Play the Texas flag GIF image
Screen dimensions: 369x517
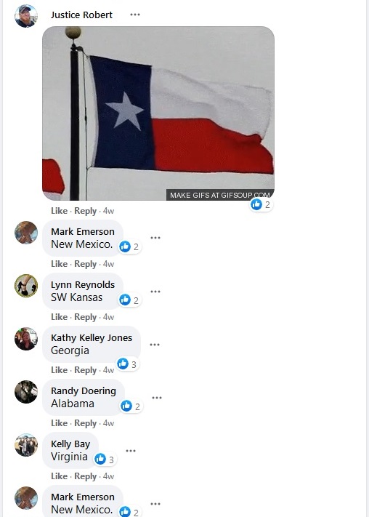tap(158, 113)
